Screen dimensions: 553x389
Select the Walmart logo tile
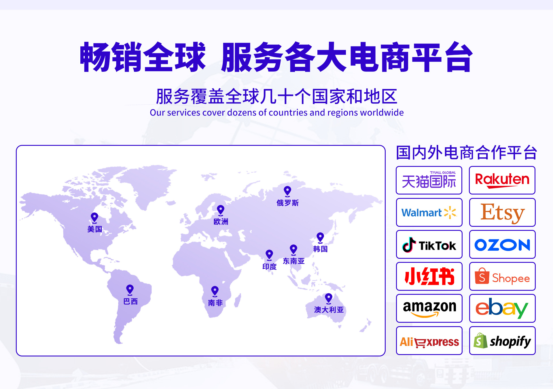pyautogui.click(x=429, y=212)
